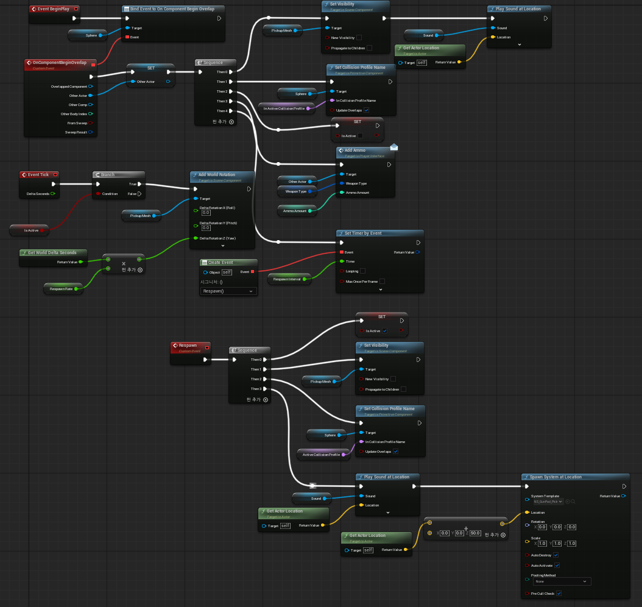Expand advanced pins on Add World Rotation node

point(223,246)
